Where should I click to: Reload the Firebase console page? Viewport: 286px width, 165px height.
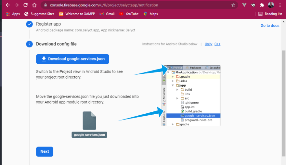click(26, 5)
